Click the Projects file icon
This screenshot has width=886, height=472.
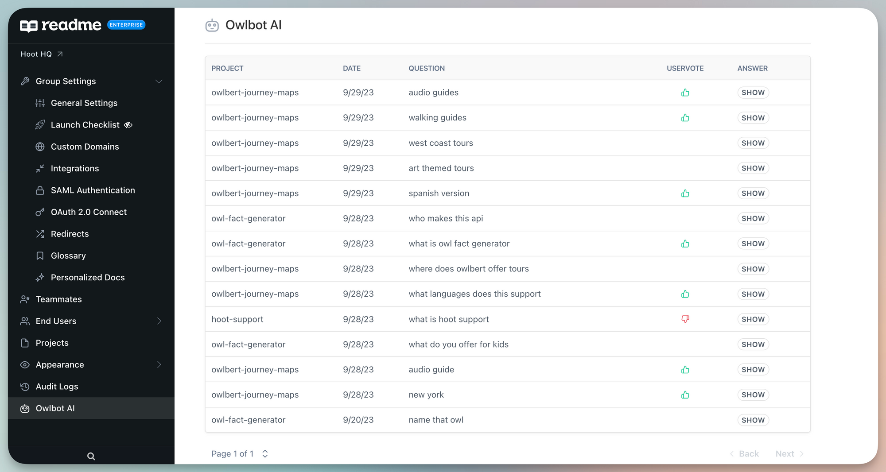tap(25, 343)
